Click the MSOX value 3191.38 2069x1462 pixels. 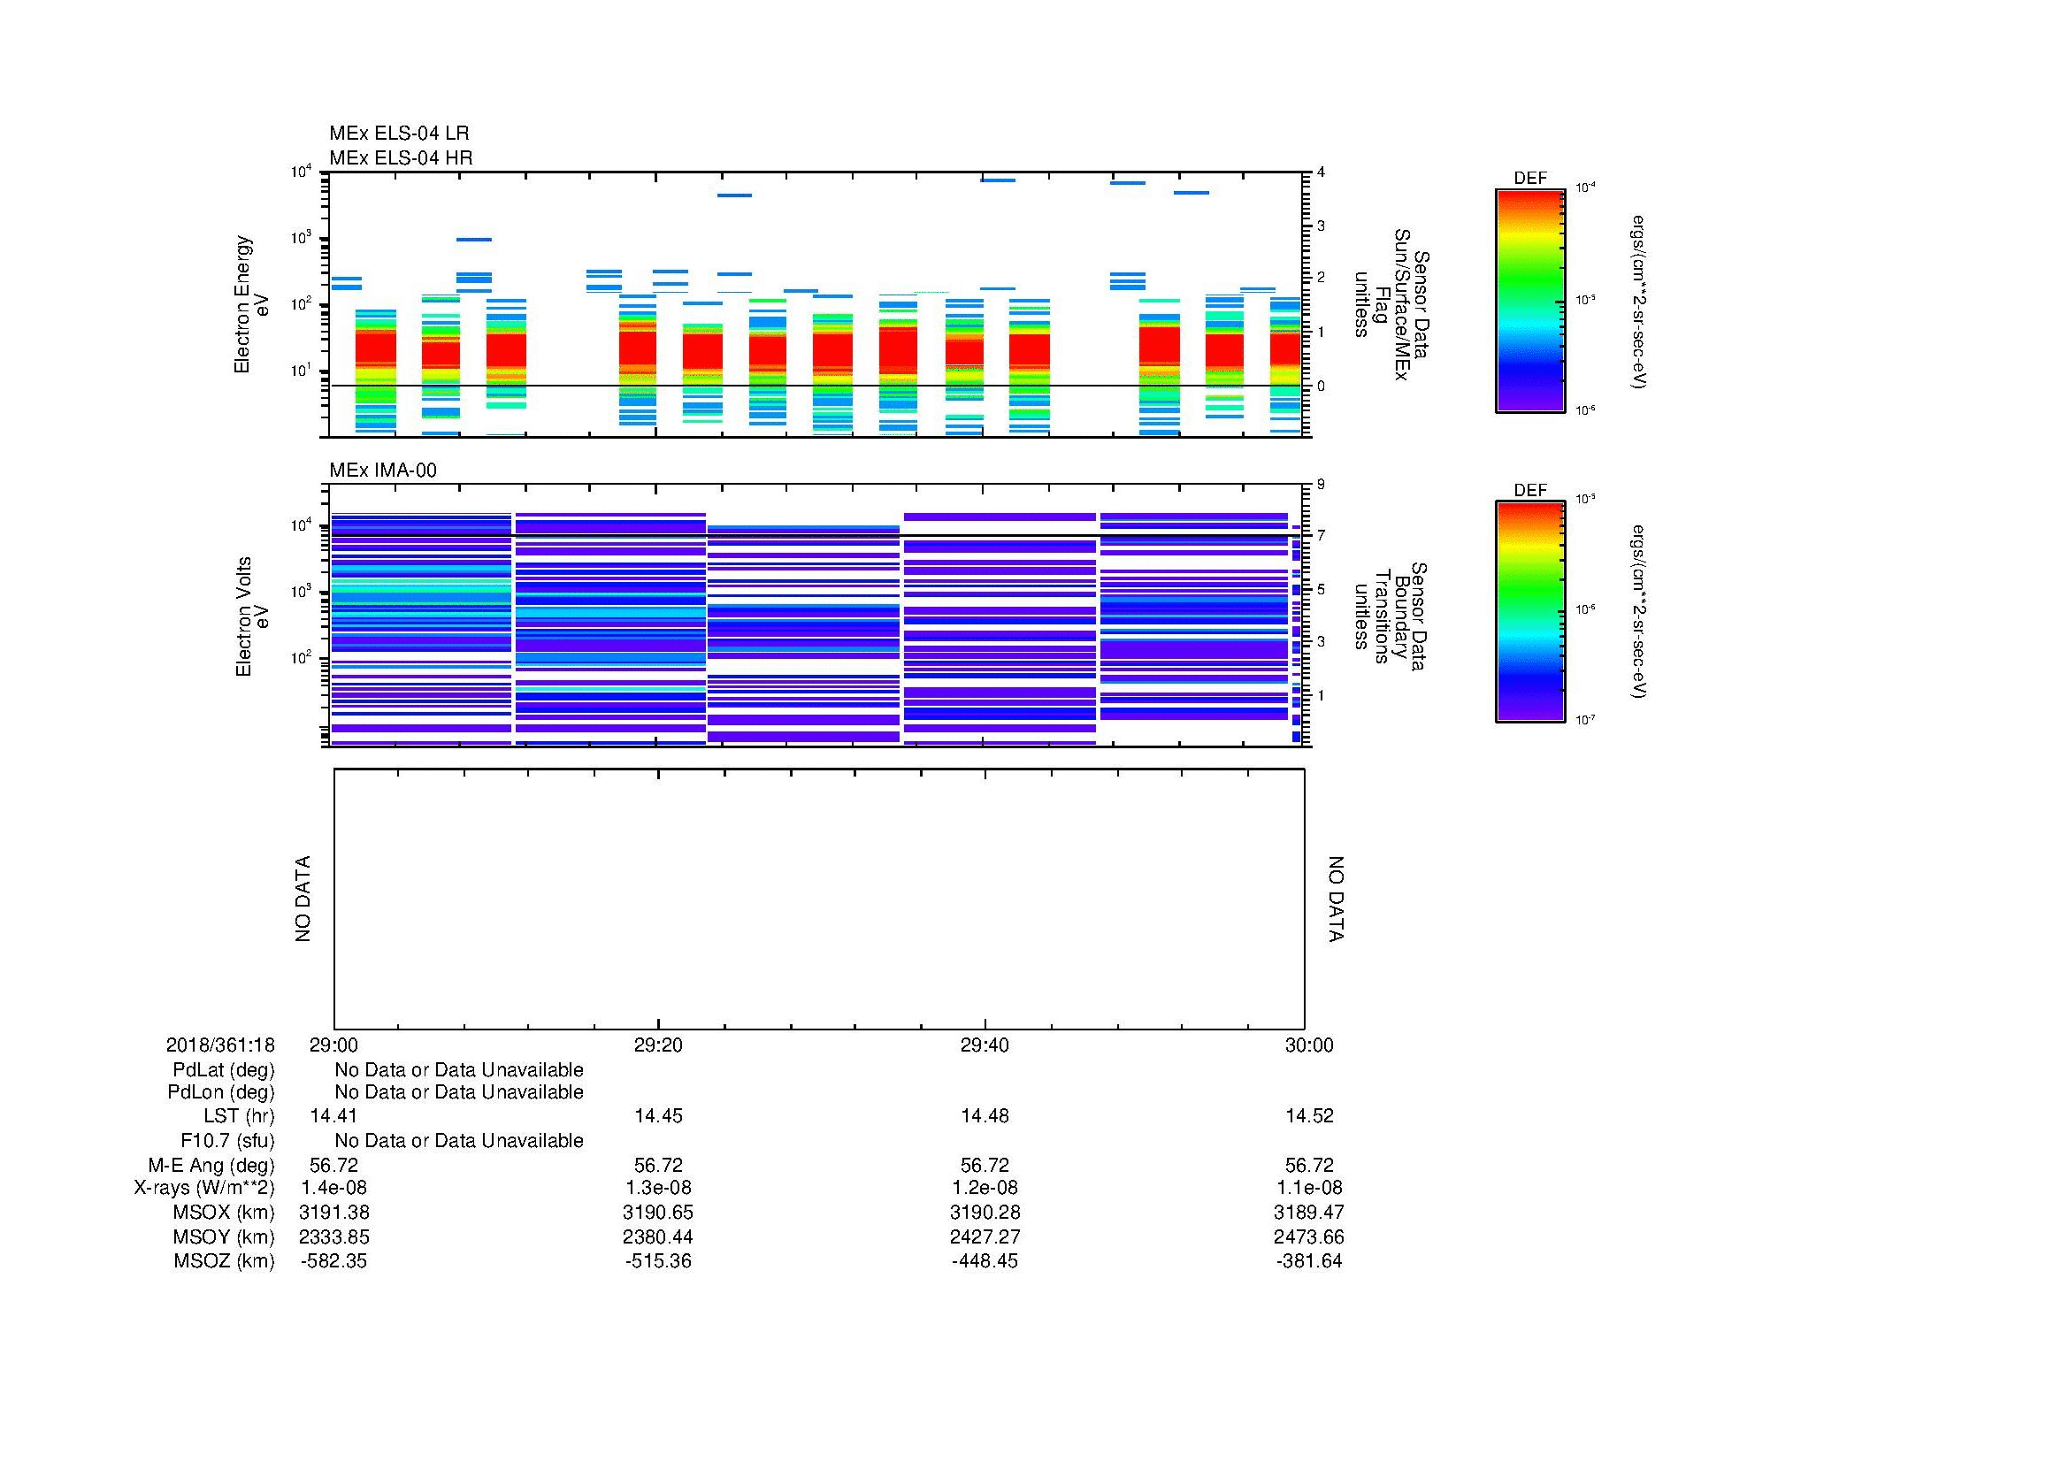tap(333, 1213)
